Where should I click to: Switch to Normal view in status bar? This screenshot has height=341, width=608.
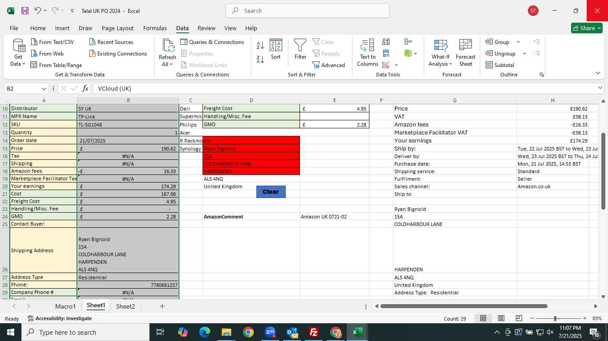483,318
